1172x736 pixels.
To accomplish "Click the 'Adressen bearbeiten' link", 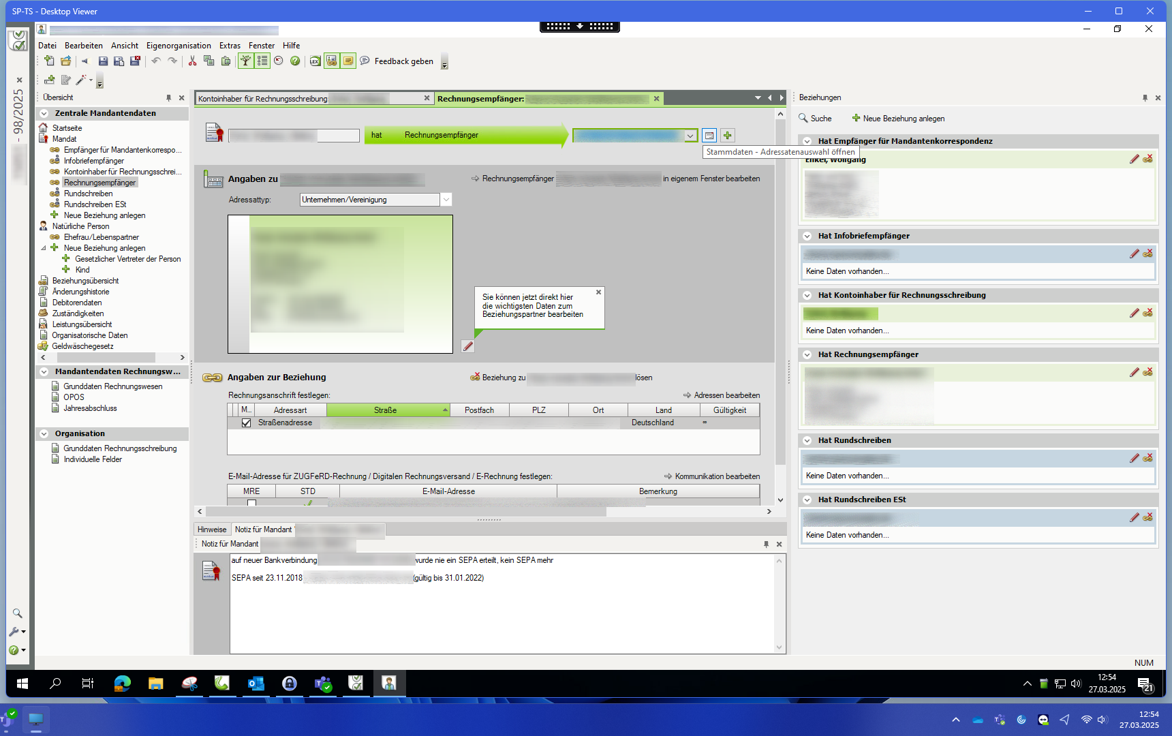I will (x=726, y=395).
